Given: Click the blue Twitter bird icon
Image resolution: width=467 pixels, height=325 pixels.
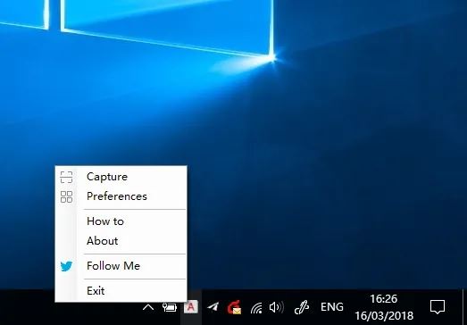Looking at the screenshot, I should click(66, 266).
